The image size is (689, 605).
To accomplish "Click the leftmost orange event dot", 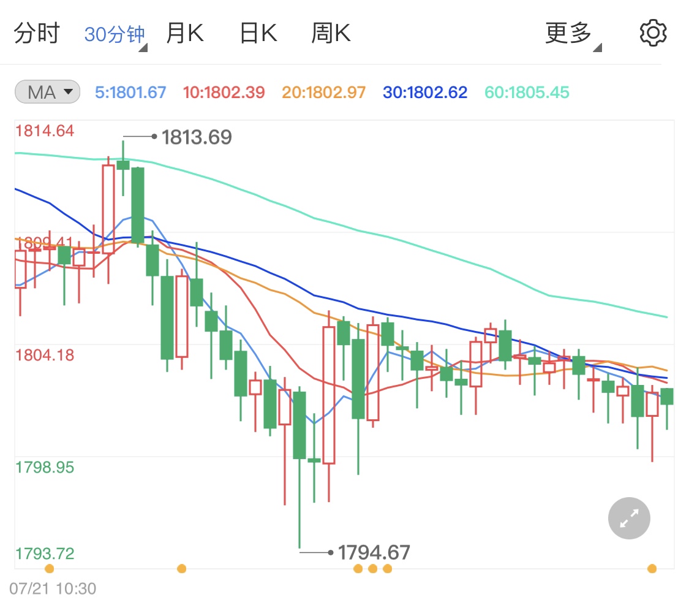I will coord(48,569).
